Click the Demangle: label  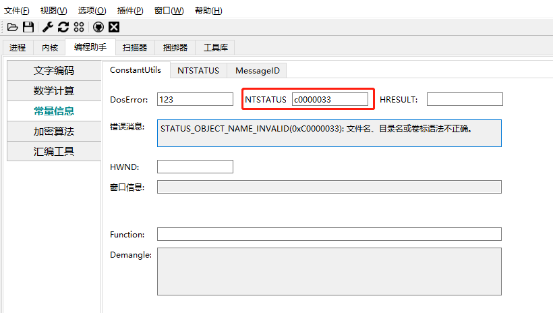(131, 255)
